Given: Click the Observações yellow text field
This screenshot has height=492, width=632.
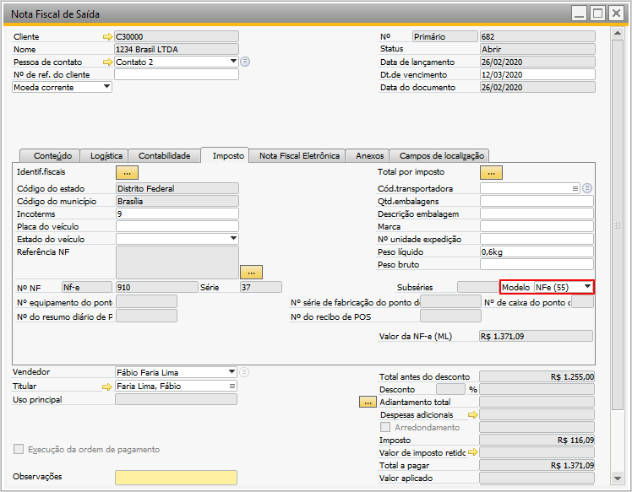Looking at the screenshot, I should point(176,477).
